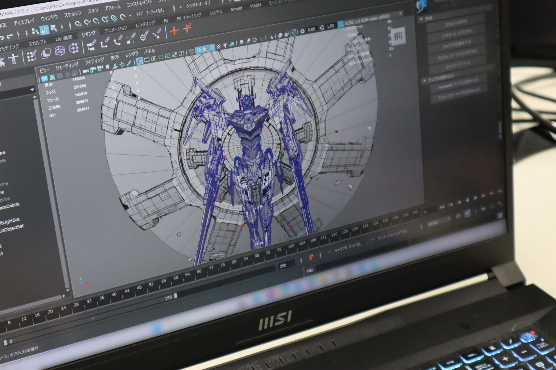The height and width of the screenshot is (370, 556).
Task: Toggle use all lights bulb icon
Action: [225, 45]
